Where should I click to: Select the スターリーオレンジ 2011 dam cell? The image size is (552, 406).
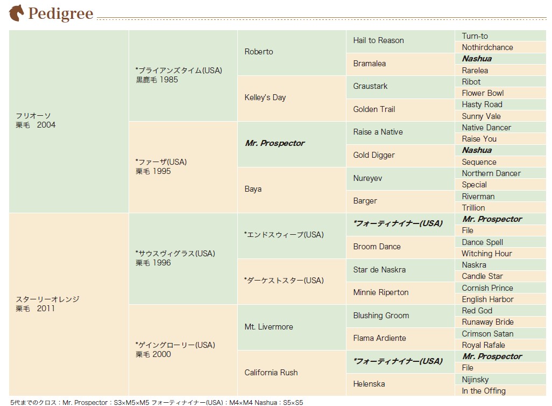[69, 304]
